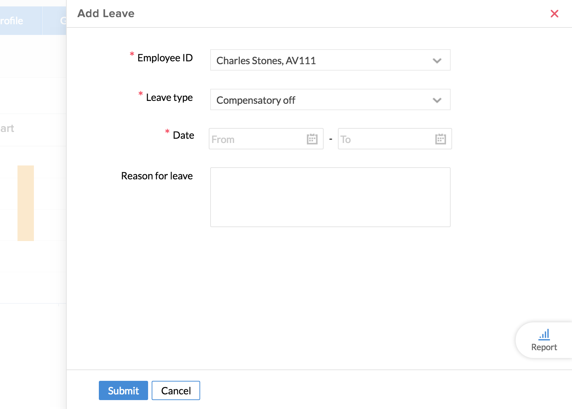Click the Report bar chart icon
The height and width of the screenshot is (409, 572).
click(x=544, y=334)
